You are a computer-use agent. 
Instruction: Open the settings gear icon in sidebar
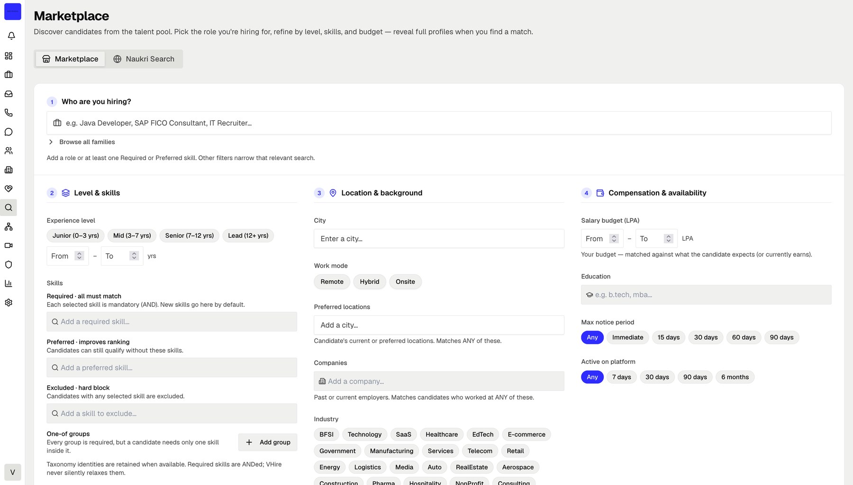pos(9,302)
